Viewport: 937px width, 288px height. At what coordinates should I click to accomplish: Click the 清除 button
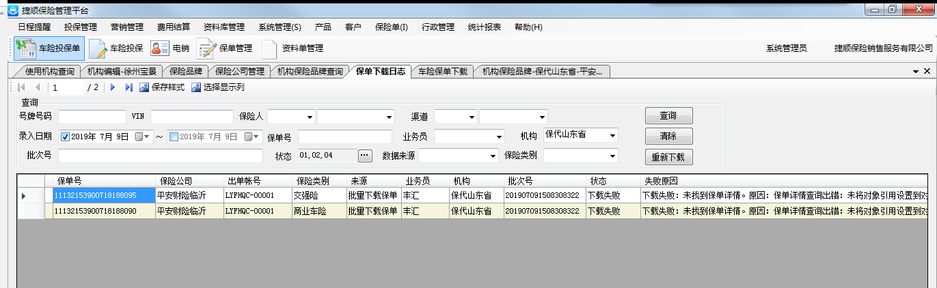coord(668,136)
